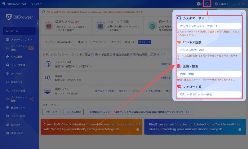Open the Cloud Phone announcement text
The width and height of the screenshot is (248, 149).
(x=97, y=12)
